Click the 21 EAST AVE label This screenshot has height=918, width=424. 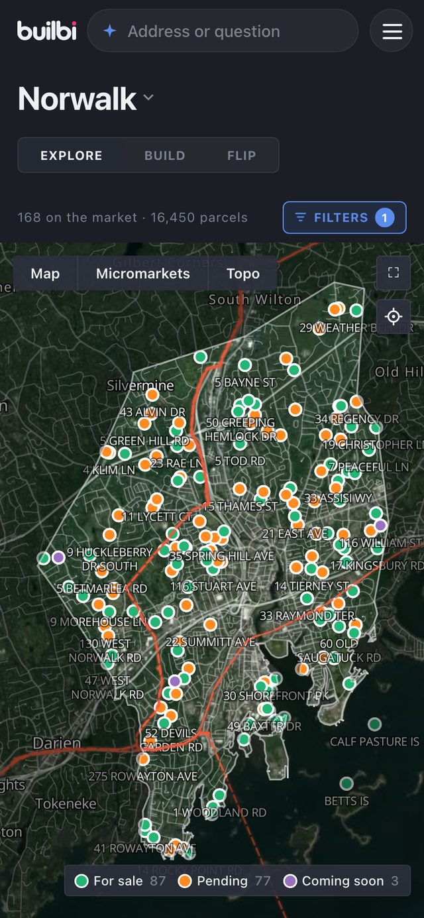click(295, 534)
